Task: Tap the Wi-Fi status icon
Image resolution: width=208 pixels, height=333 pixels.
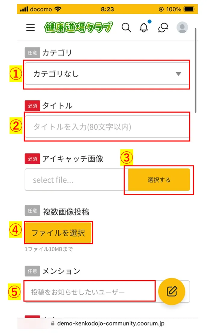Action: (x=58, y=9)
